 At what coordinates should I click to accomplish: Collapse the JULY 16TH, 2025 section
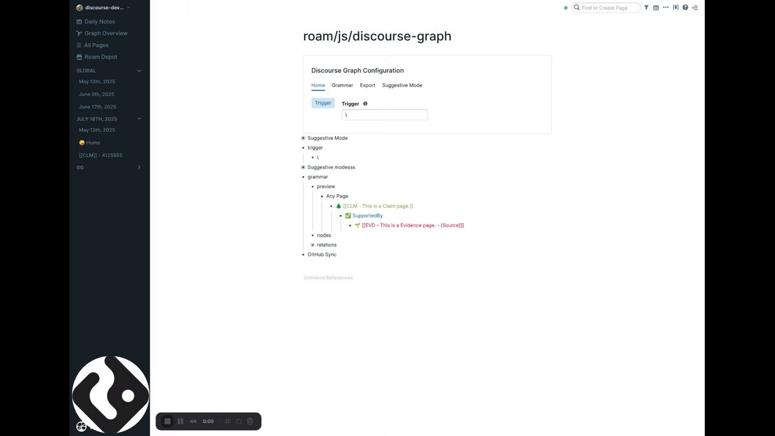[x=139, y=119]
